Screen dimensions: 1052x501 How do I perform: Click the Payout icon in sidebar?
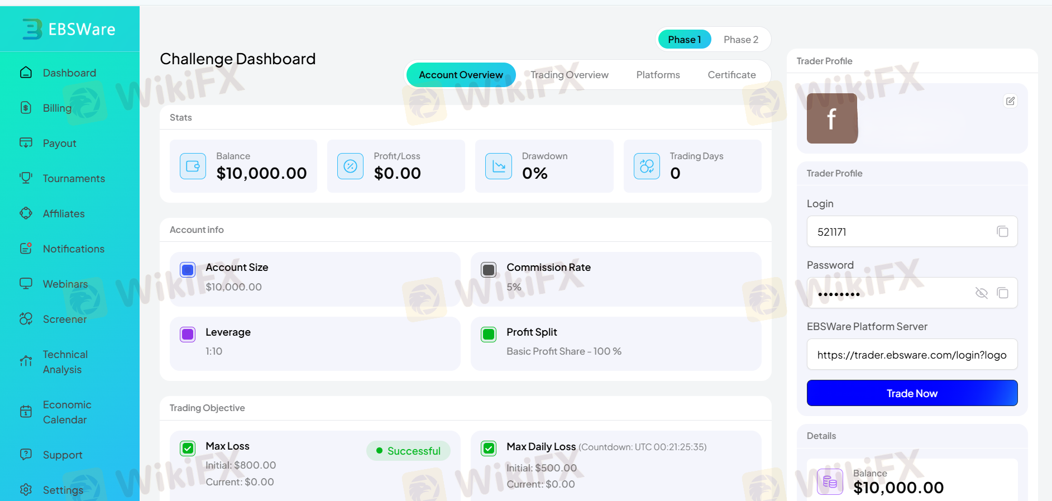coord(26,143)
